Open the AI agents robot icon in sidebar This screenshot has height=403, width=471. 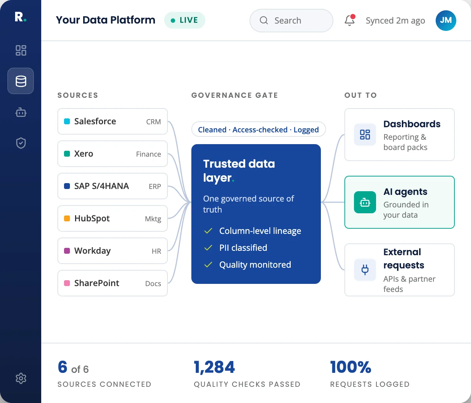click(21, 112)
